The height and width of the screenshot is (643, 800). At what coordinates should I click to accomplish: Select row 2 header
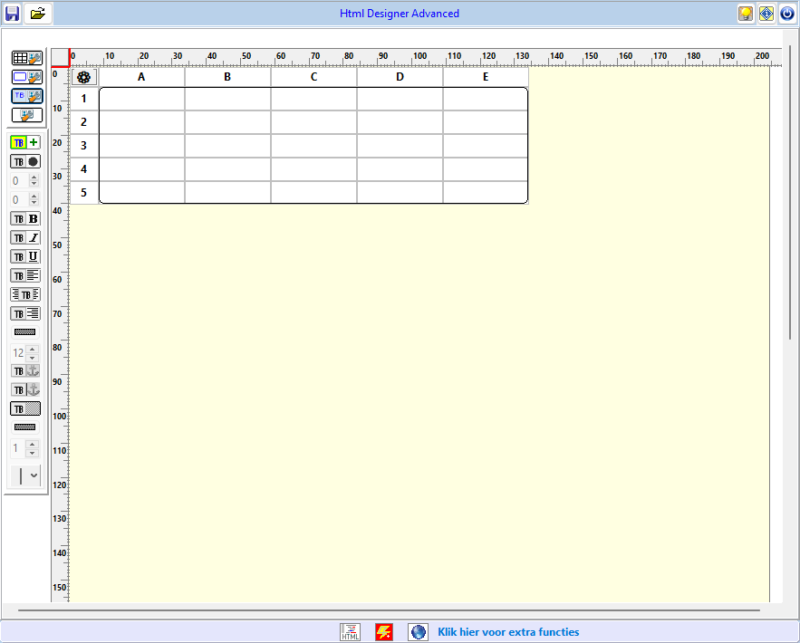point(83,122)
